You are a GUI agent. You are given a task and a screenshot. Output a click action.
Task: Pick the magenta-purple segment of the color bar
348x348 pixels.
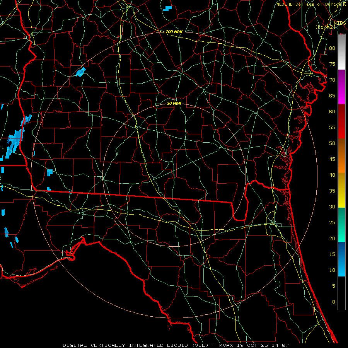(x=341, y=87)
